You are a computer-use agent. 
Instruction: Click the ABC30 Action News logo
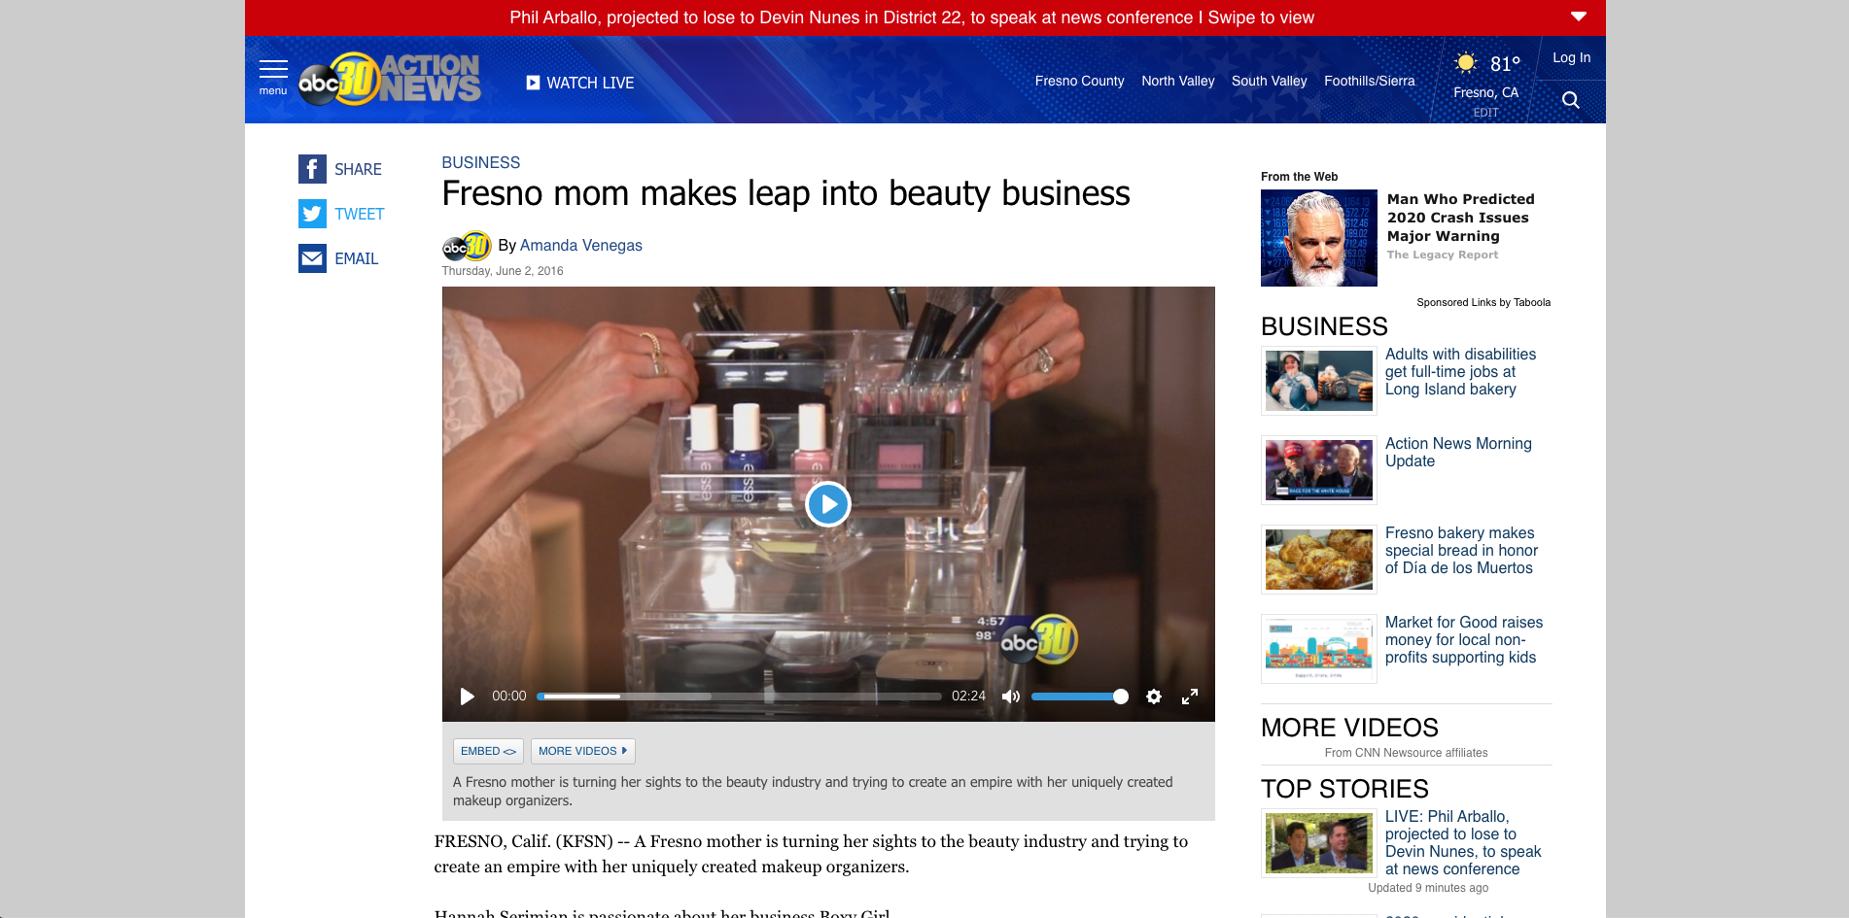tap(389, 80)
